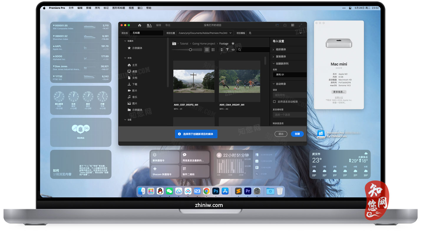Switch to list view icon
The width and height of the screenshot is (421, 234).
point(213,50)
